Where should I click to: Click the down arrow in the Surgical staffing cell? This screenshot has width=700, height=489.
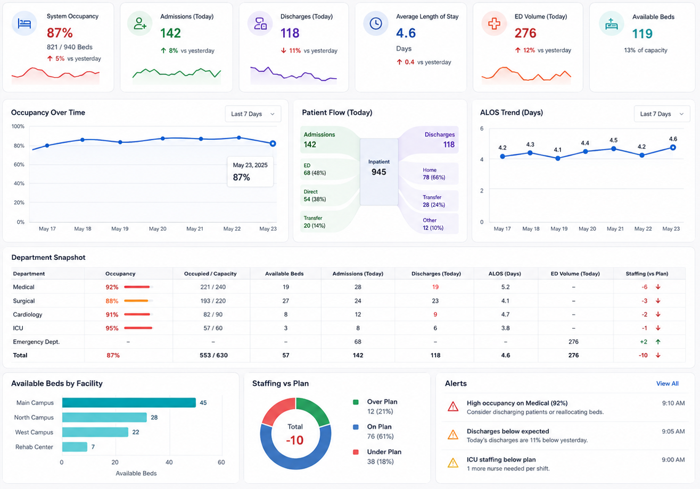tap(658, 301)
